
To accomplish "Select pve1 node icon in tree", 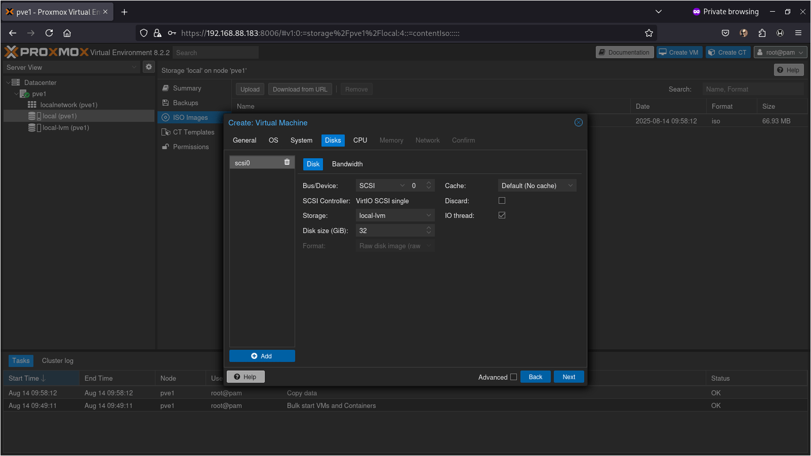I will pos(24,94).
